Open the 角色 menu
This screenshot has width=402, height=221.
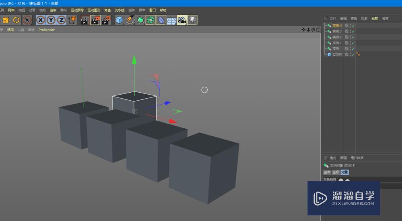coord(107,10)
